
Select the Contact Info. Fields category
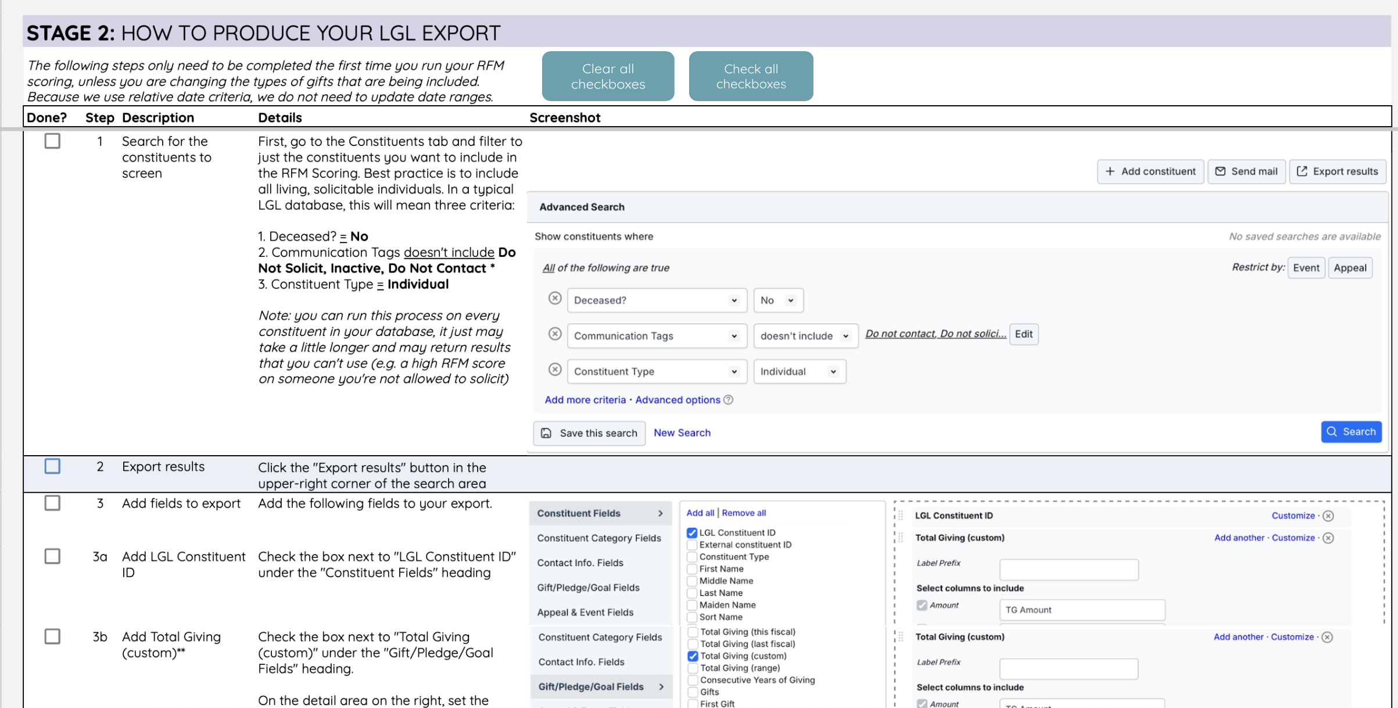pos(580,563)
